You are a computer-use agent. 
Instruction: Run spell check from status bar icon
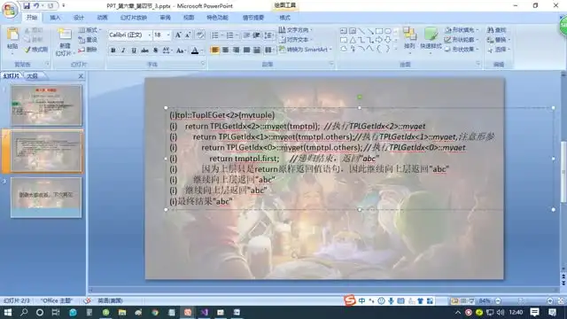click(87, 300)
